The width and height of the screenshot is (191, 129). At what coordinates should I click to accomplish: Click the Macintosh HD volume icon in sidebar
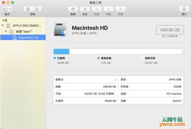(15, 38)
